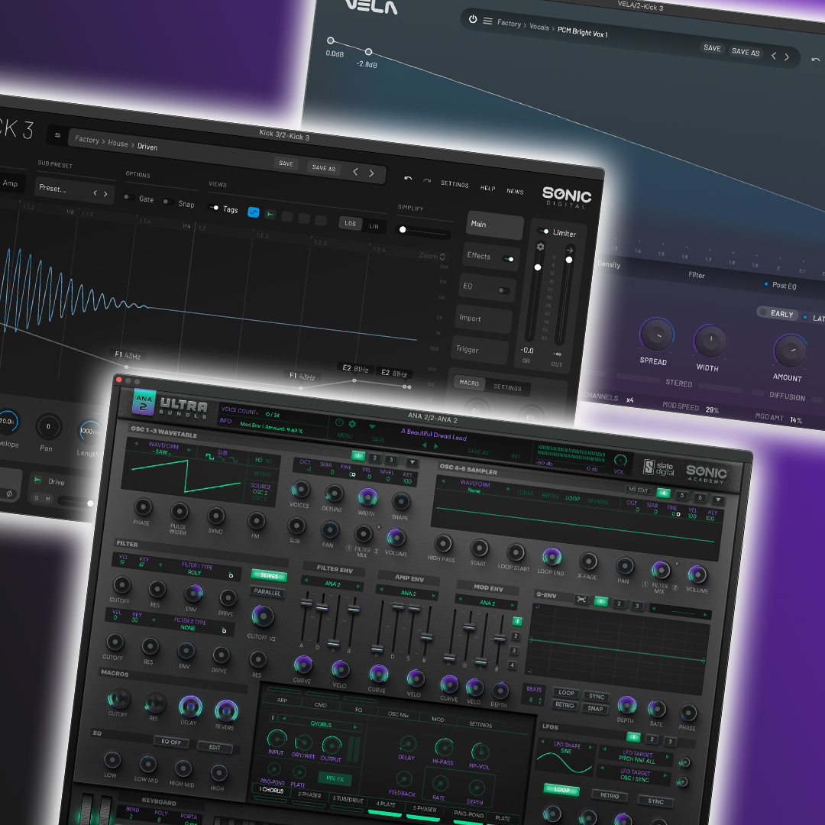Screen dimensions: 825x825
Task: Toggle the Limiter switch in Kick 3
Action: click(544, 231)
